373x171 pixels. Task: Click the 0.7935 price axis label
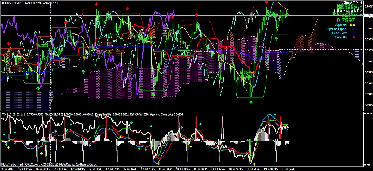[x=368, y=83]
